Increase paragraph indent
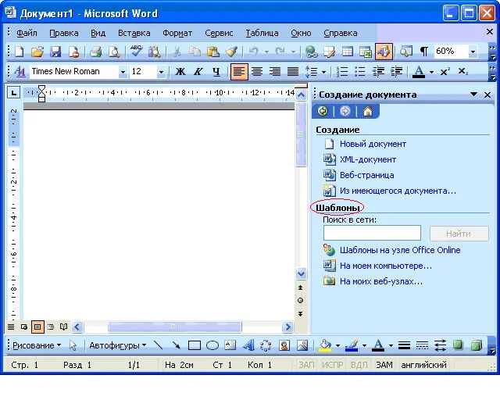This screenshot has width=500, height=400. [x=396, y=71]
